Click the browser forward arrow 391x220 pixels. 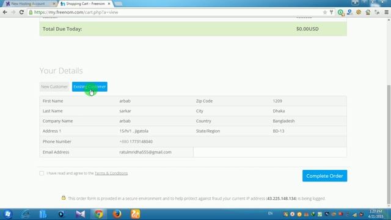tap(13, 12)
